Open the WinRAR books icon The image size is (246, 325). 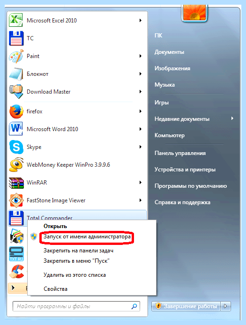tap(16, 183)
